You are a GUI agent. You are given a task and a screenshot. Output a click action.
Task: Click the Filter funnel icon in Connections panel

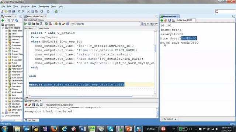click(x=13, y=20)
